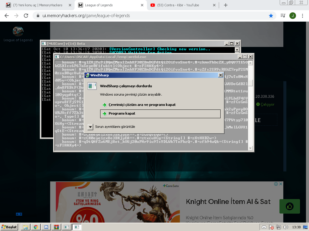309x231 pixels.
Task: Click the MUICore console title icon
Action: (x=44, y=44)
